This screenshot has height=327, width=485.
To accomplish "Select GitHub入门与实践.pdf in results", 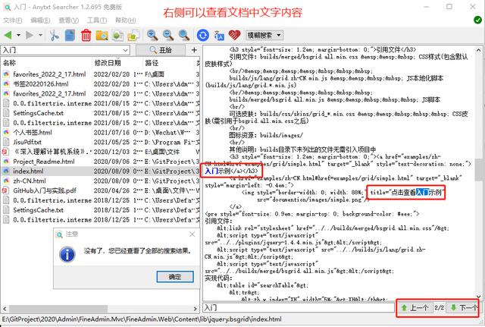I will click(x=99, y=190).
